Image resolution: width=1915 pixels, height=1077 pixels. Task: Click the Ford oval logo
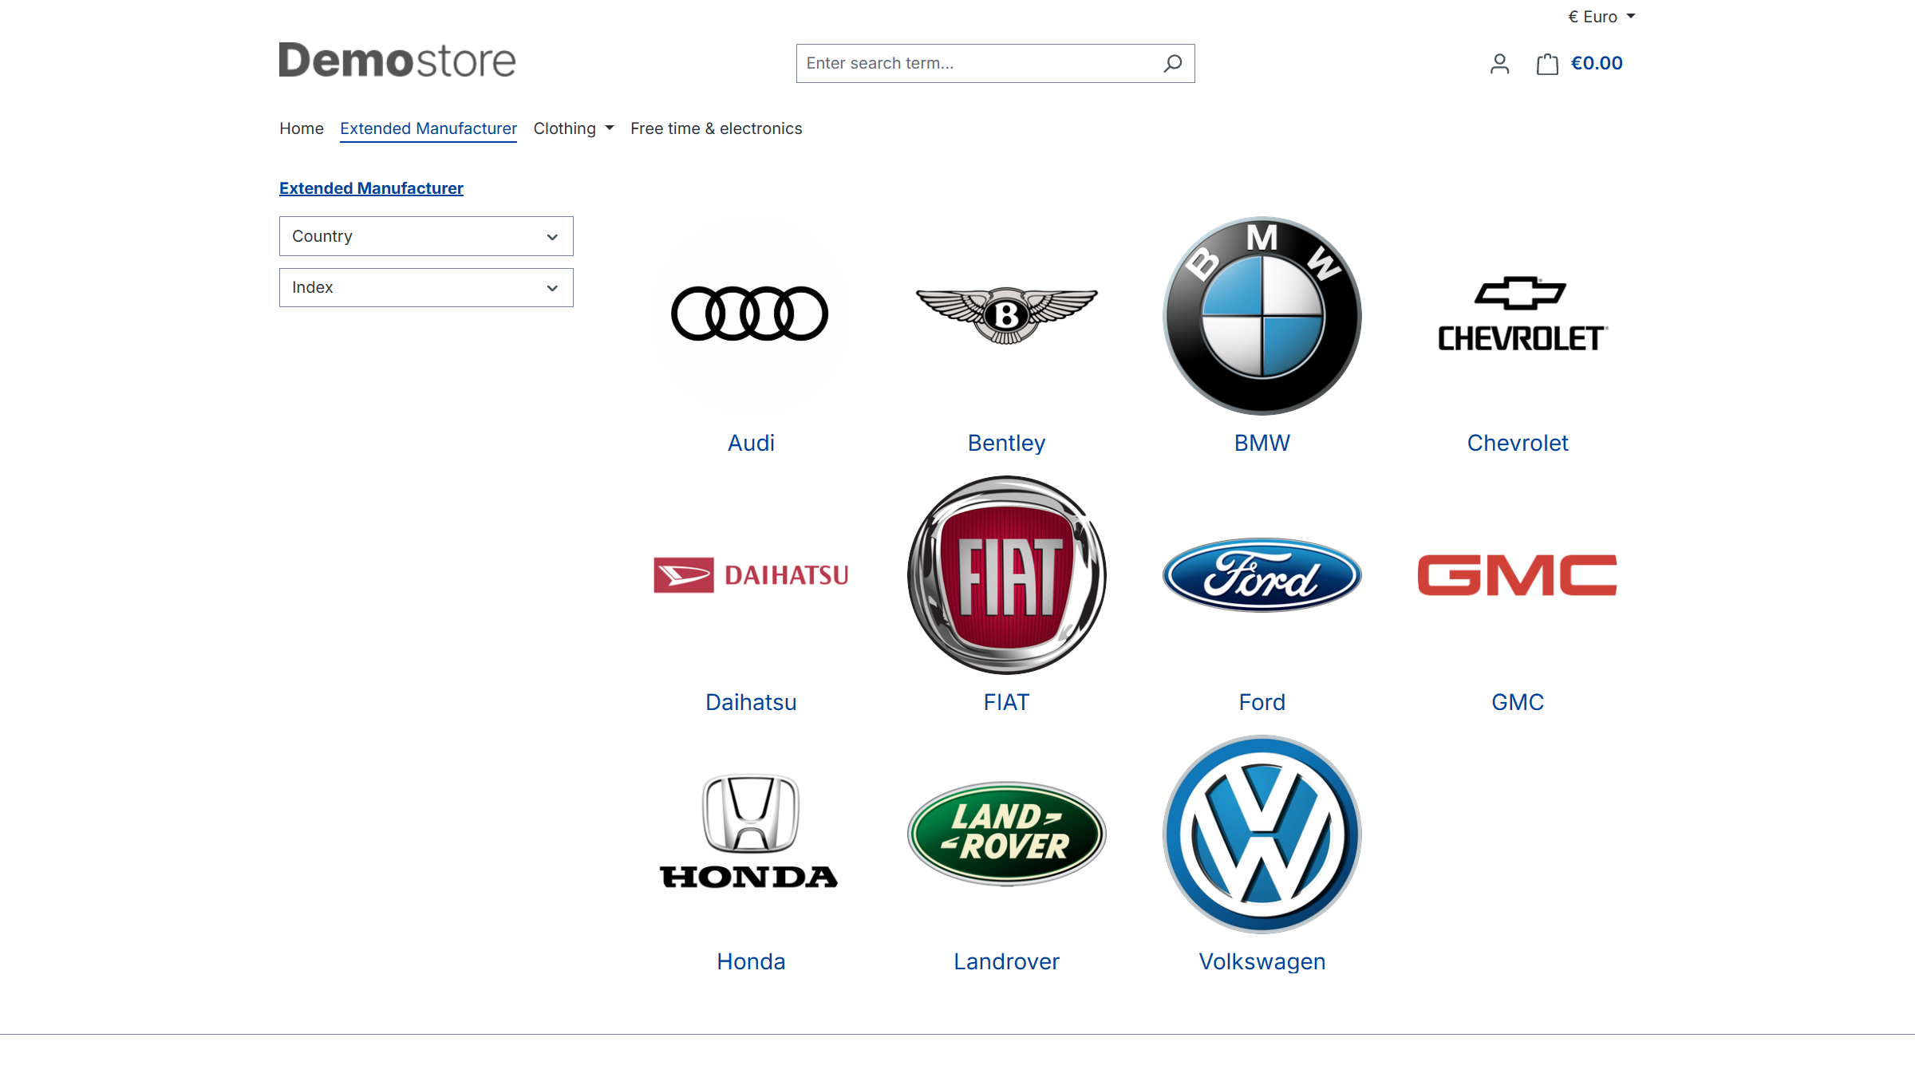[x=1262, y=574]
